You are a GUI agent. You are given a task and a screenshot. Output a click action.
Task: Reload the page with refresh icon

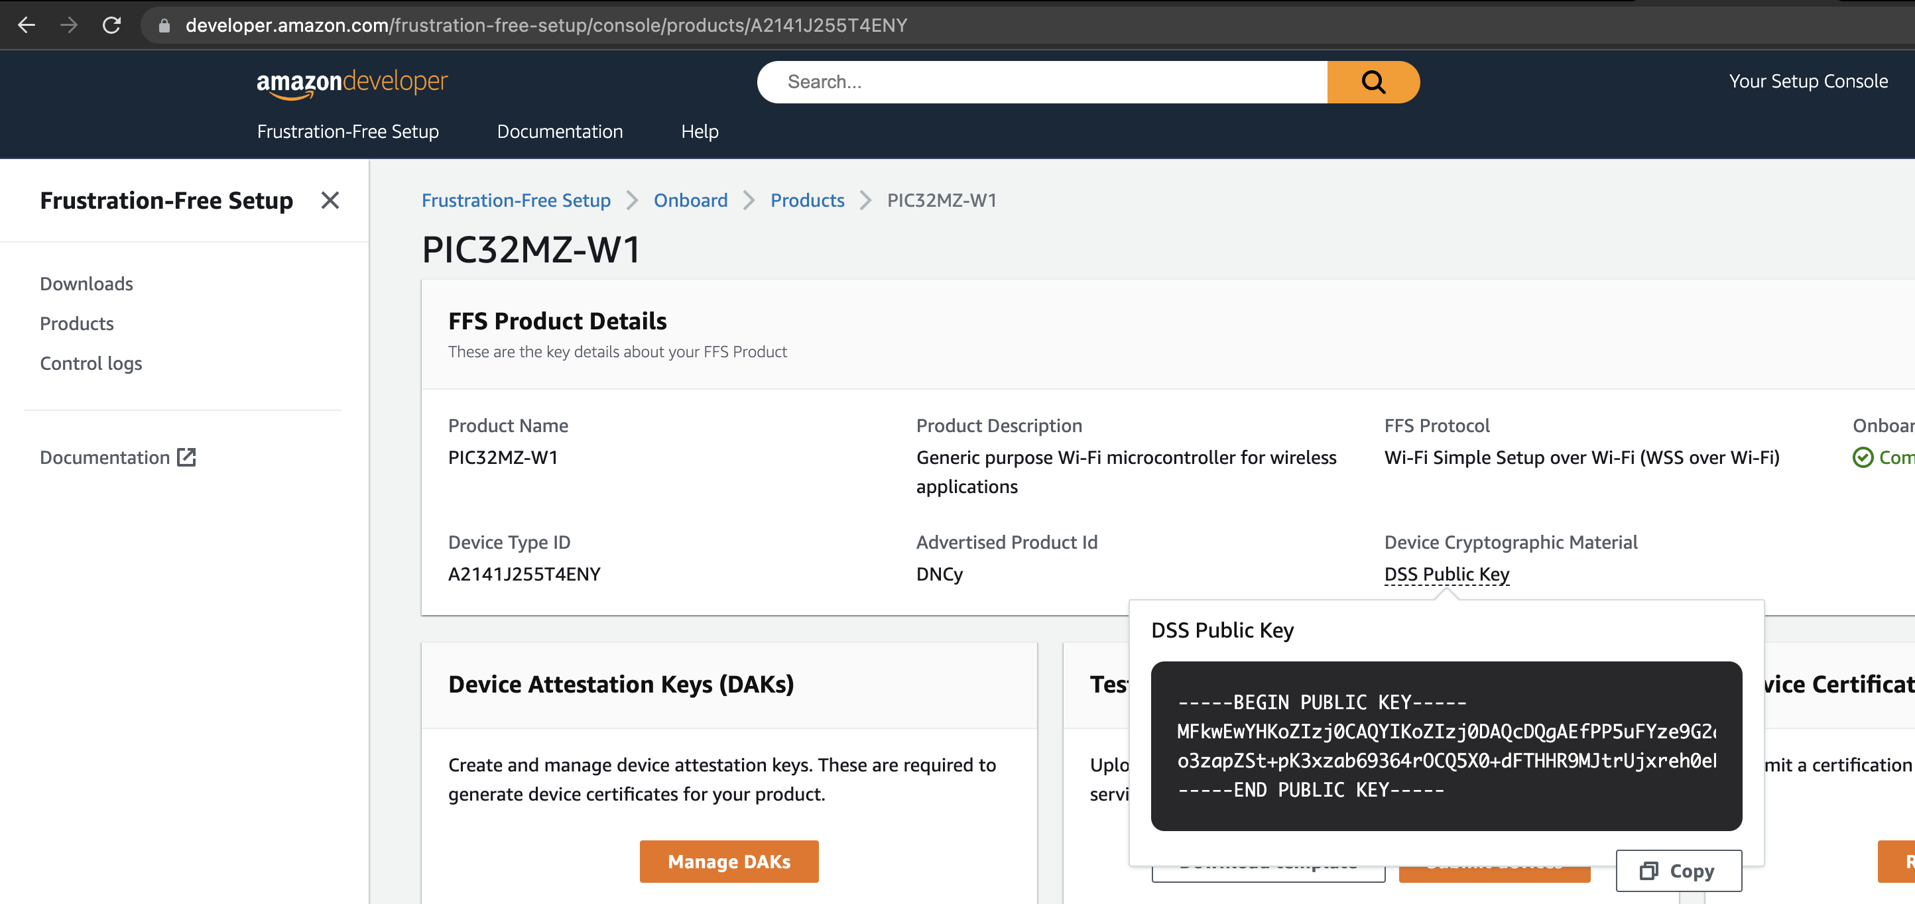pyautogui.click(x=111, y=25)
